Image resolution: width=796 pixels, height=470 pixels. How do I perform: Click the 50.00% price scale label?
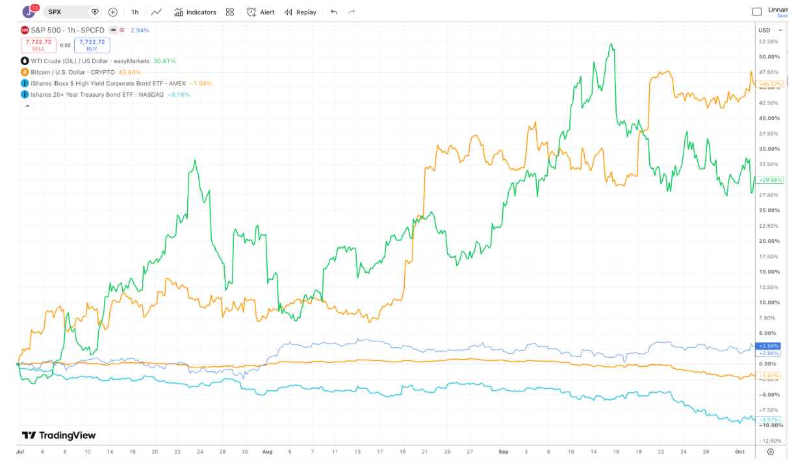point(769,57)
